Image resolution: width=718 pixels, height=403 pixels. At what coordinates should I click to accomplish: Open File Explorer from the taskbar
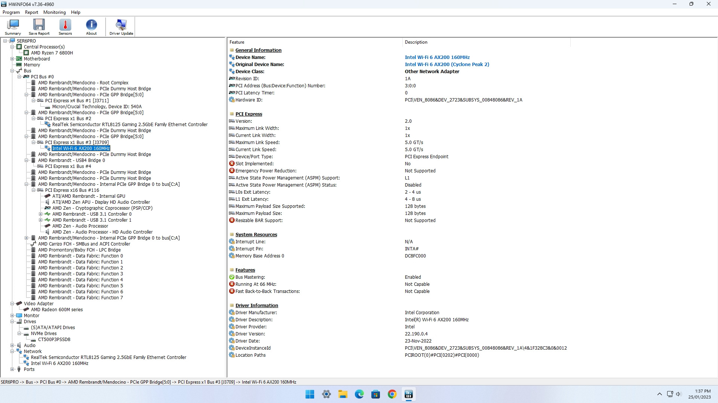(x=343, y=394)
